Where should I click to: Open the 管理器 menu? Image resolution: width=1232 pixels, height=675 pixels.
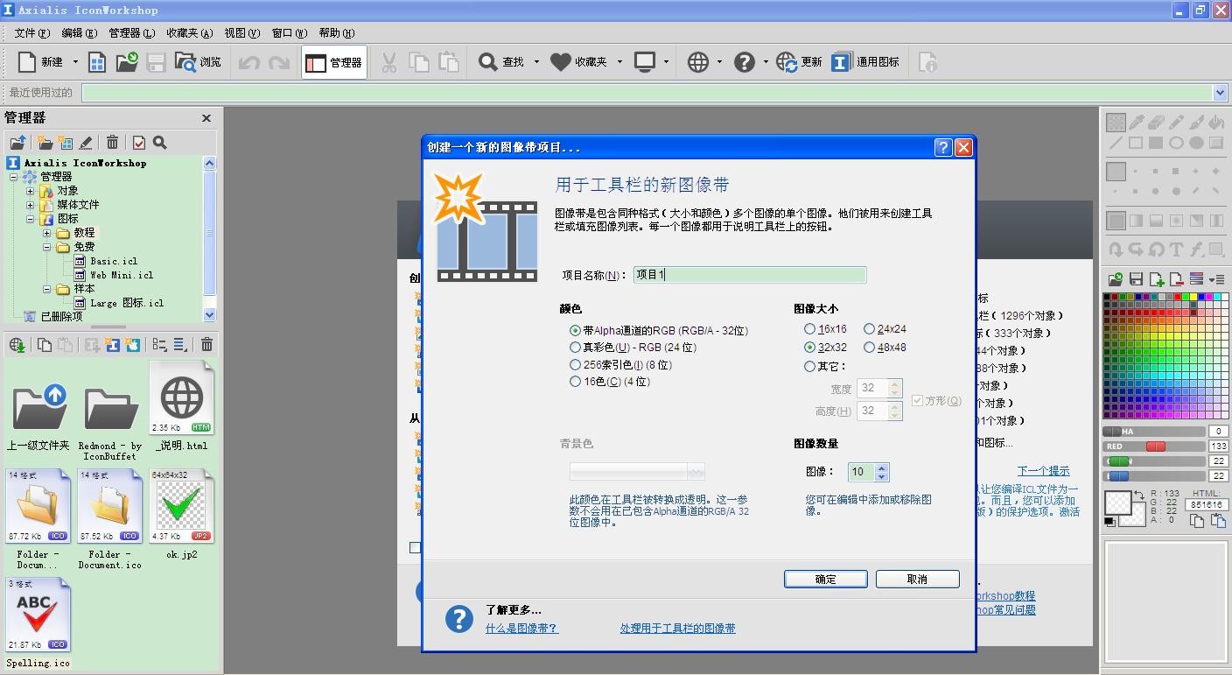point(131,33)
